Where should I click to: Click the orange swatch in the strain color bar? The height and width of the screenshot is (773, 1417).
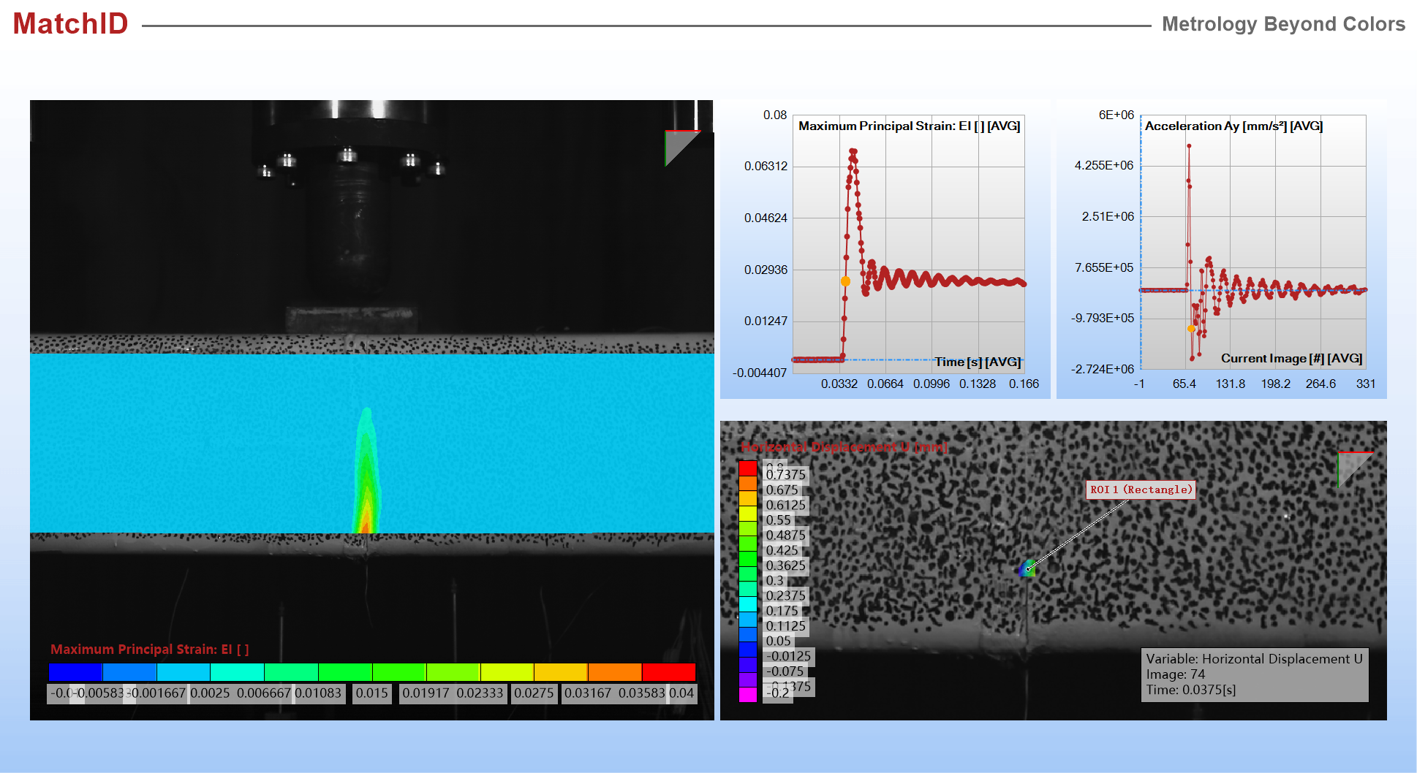[x=615, y=672]
